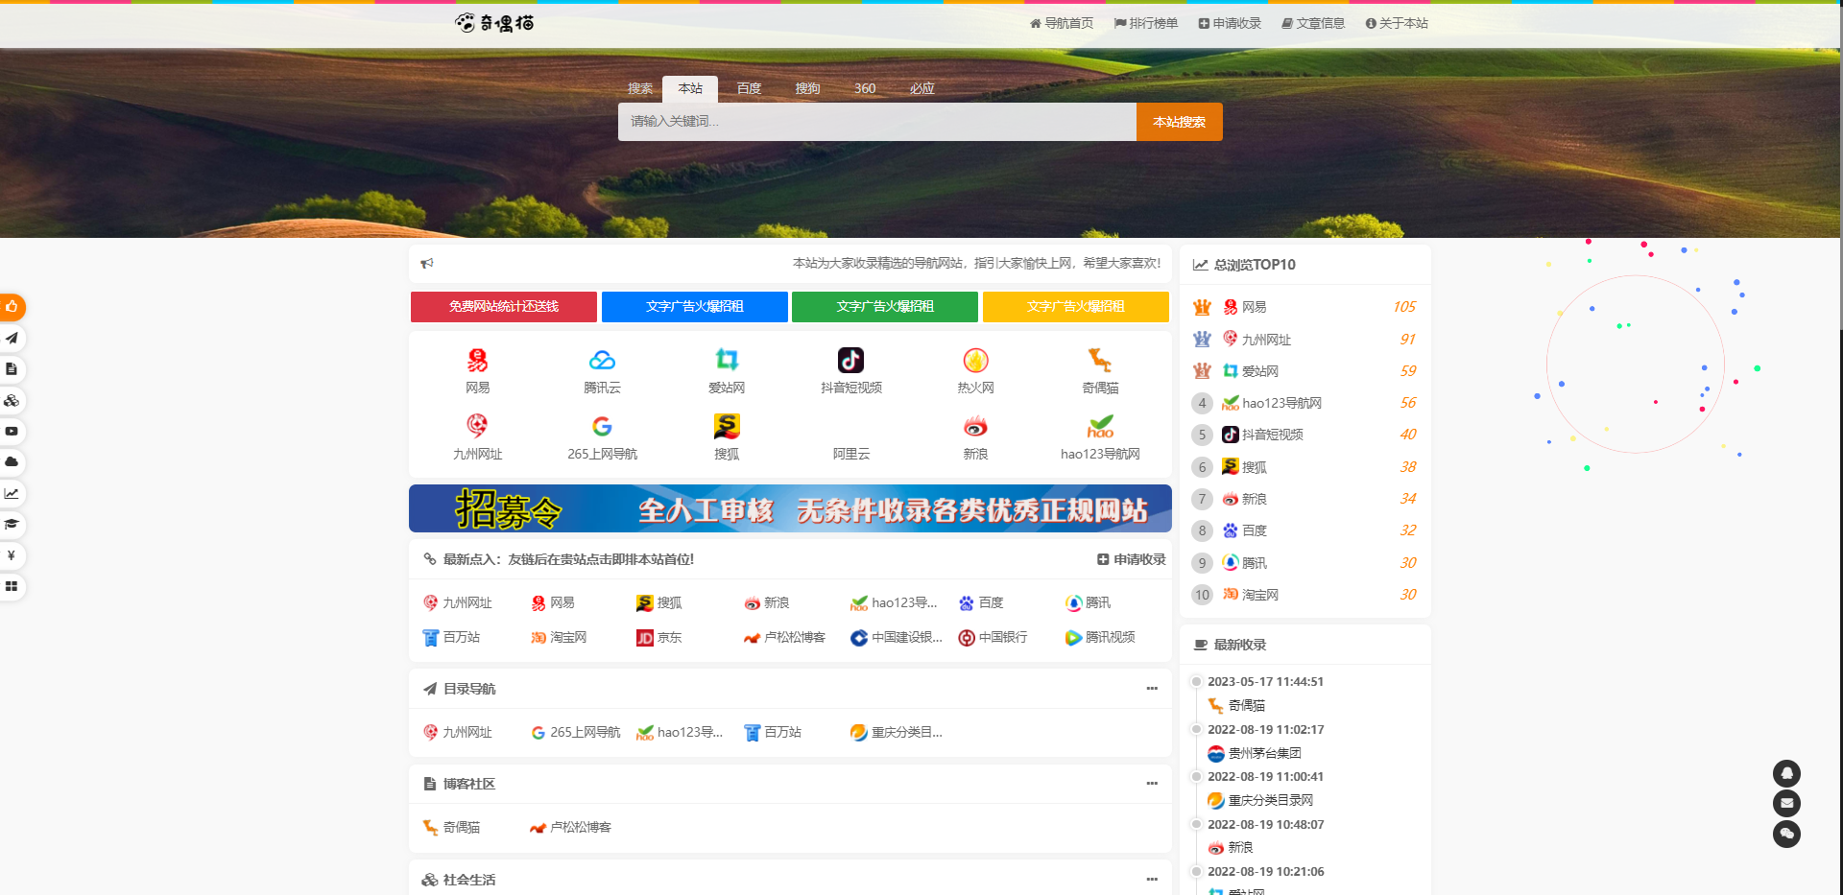Click the WeChat chat floating button

(1786, 834)
